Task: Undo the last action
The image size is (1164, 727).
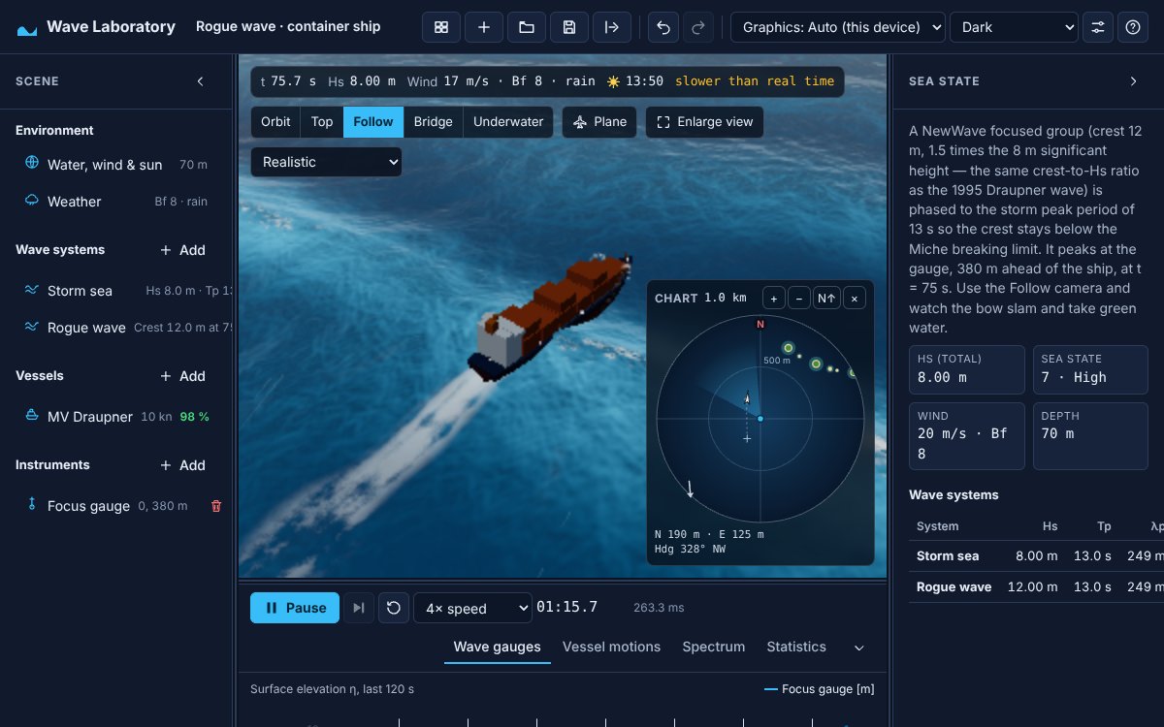Action: click(x=663, y=27)
